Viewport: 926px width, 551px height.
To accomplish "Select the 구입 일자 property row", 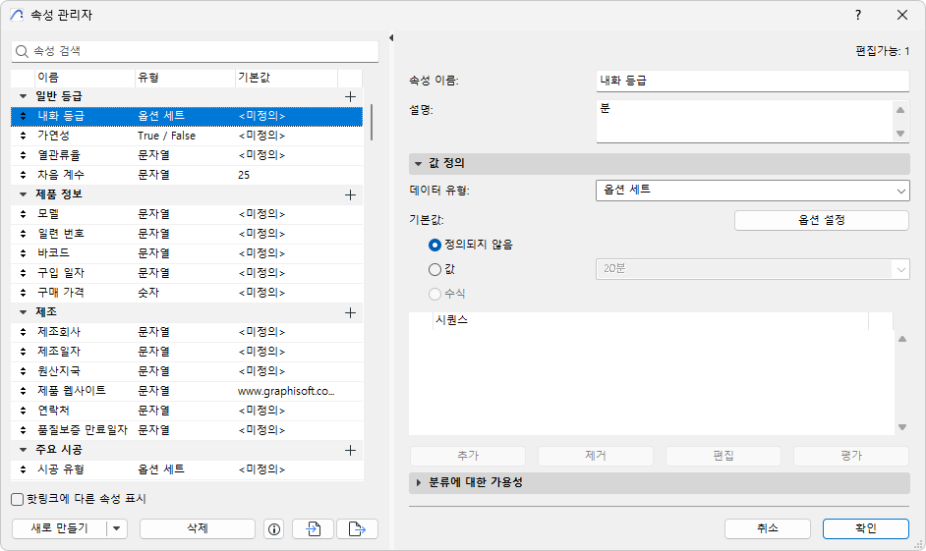I will click(x=187, y=273).
